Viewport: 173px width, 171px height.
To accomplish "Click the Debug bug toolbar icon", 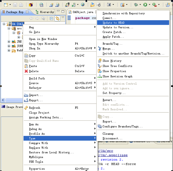I will click(136, 5).
